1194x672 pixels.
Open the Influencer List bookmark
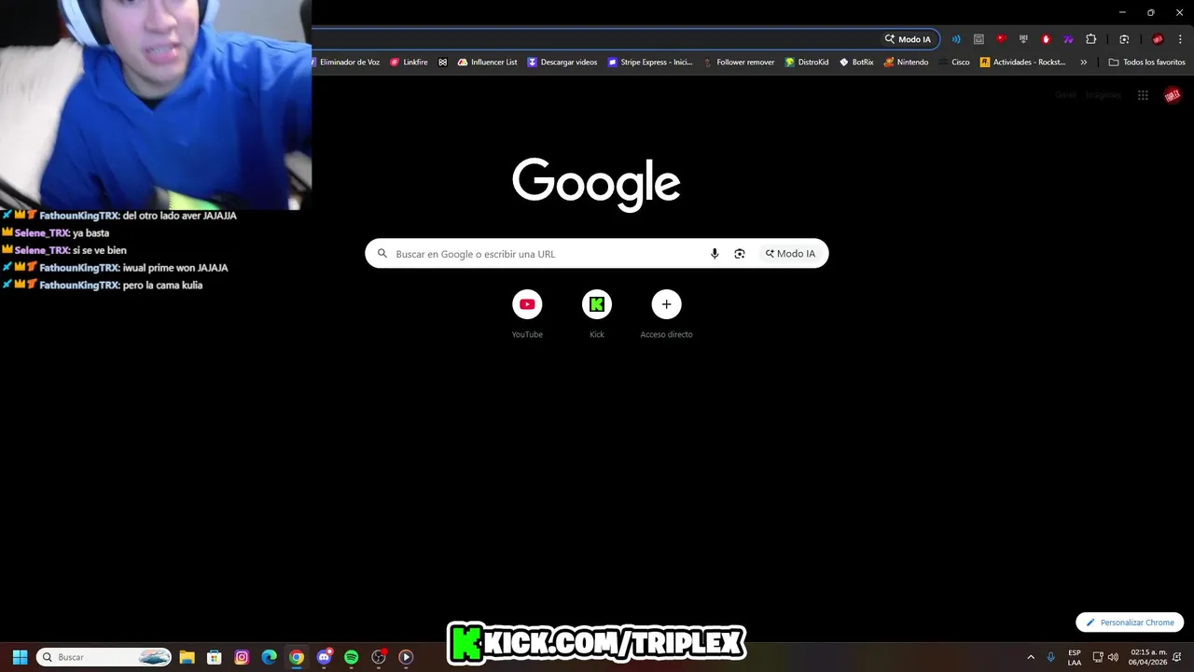(x=487, y=63)
